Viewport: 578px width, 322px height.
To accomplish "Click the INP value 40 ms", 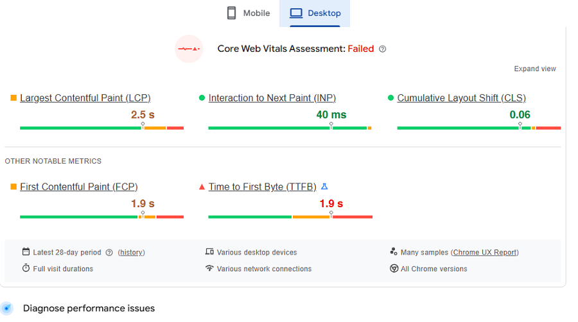I will pyautogui.click(x=331, y=115).
